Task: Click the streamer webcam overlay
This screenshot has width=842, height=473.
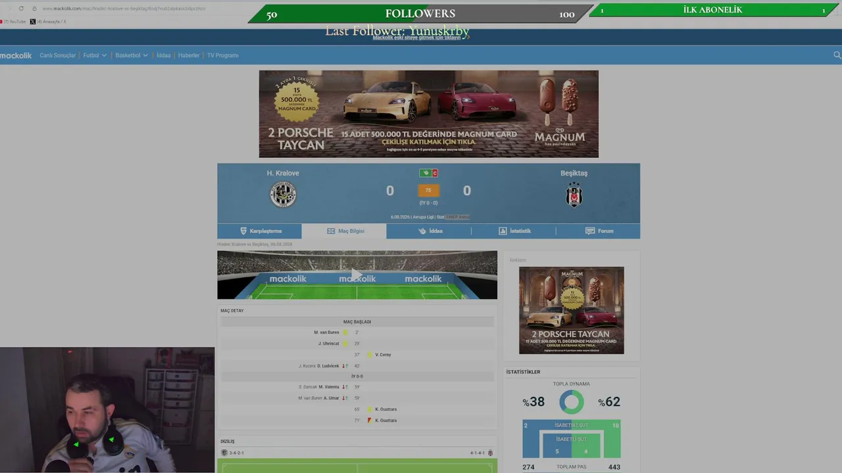Action: [107, 410]
